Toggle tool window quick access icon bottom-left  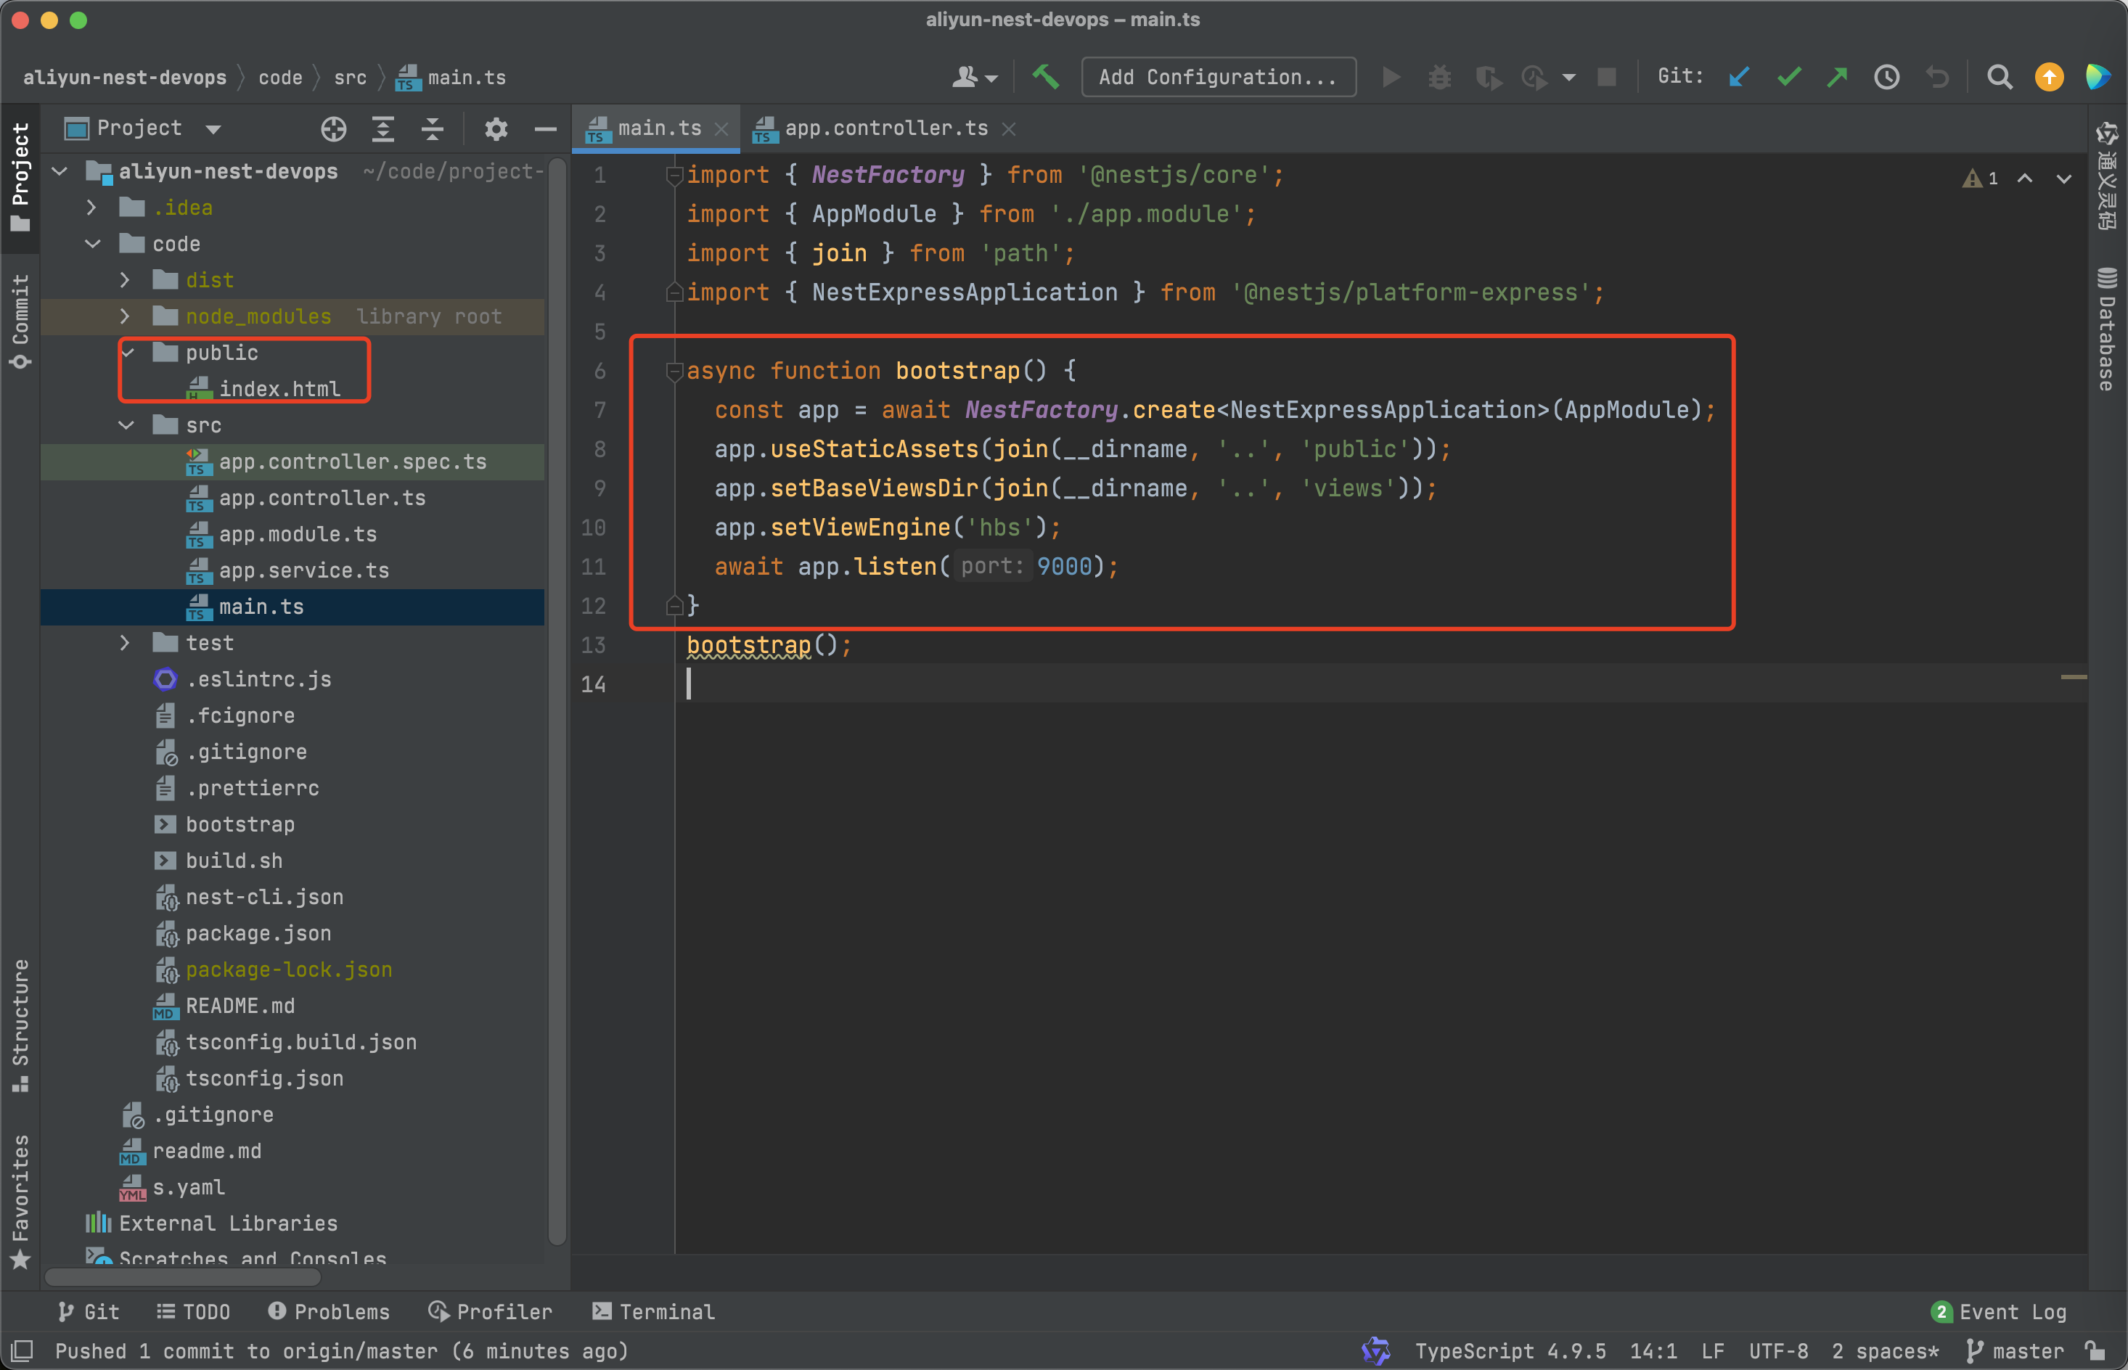[21, 1350]
